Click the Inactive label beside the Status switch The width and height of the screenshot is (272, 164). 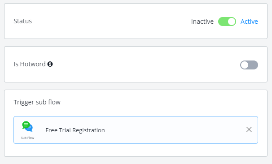coord(202,22)
